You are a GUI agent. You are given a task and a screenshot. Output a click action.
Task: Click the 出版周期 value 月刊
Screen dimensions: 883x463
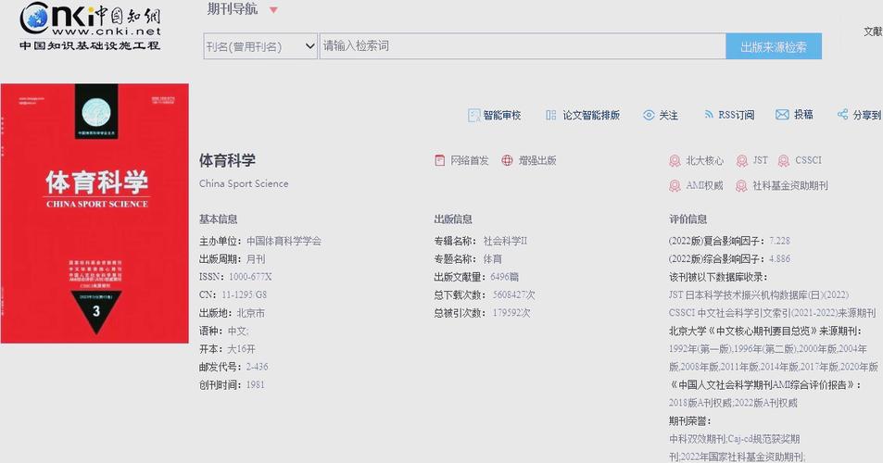pos(256,259)
